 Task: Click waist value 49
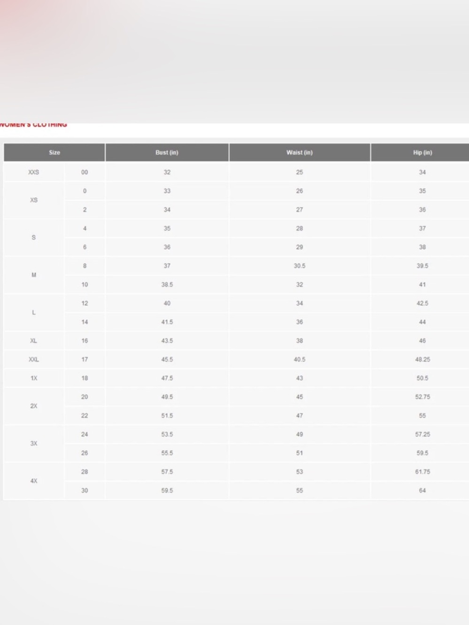300,434
